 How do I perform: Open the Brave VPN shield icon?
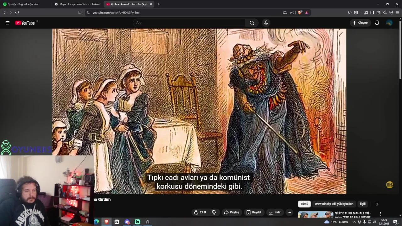tap(391, 13)
